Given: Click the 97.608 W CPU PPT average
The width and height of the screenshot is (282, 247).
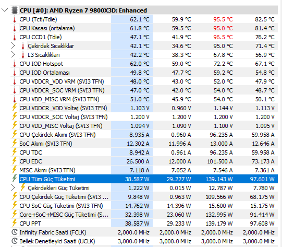Looking at the screenshot, I should point(262,224).
